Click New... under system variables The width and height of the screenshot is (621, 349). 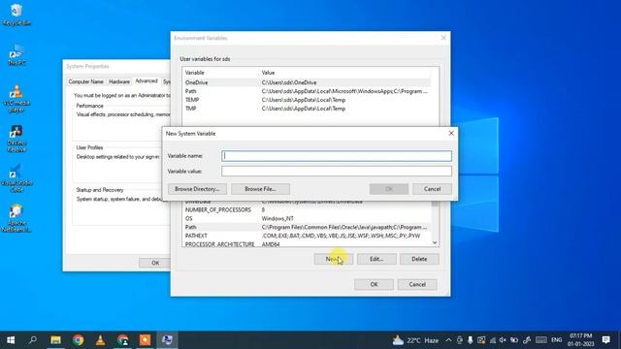pos(334,259)
